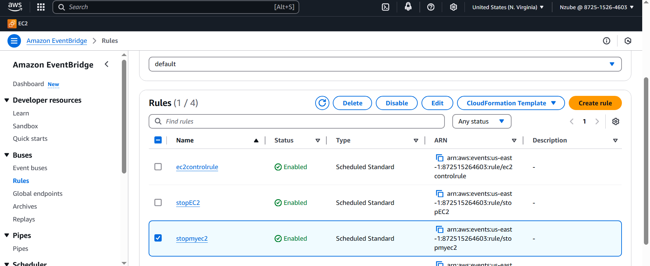Collapse the Amazon EventBridge sidebar
Image resolution: width=650 pixels, height=266 pixels.
[x=107, y=64]
